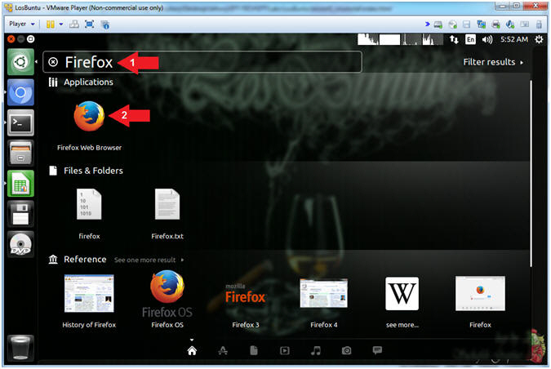The width and height of the screenshot is (551, 369).
Task: Open the Firefox OS reference result
Action: (x=167, y=300)
